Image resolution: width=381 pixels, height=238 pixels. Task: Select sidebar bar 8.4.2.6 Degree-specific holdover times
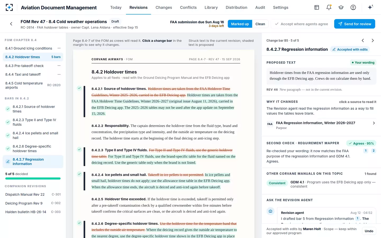click(x=33, y=149)
